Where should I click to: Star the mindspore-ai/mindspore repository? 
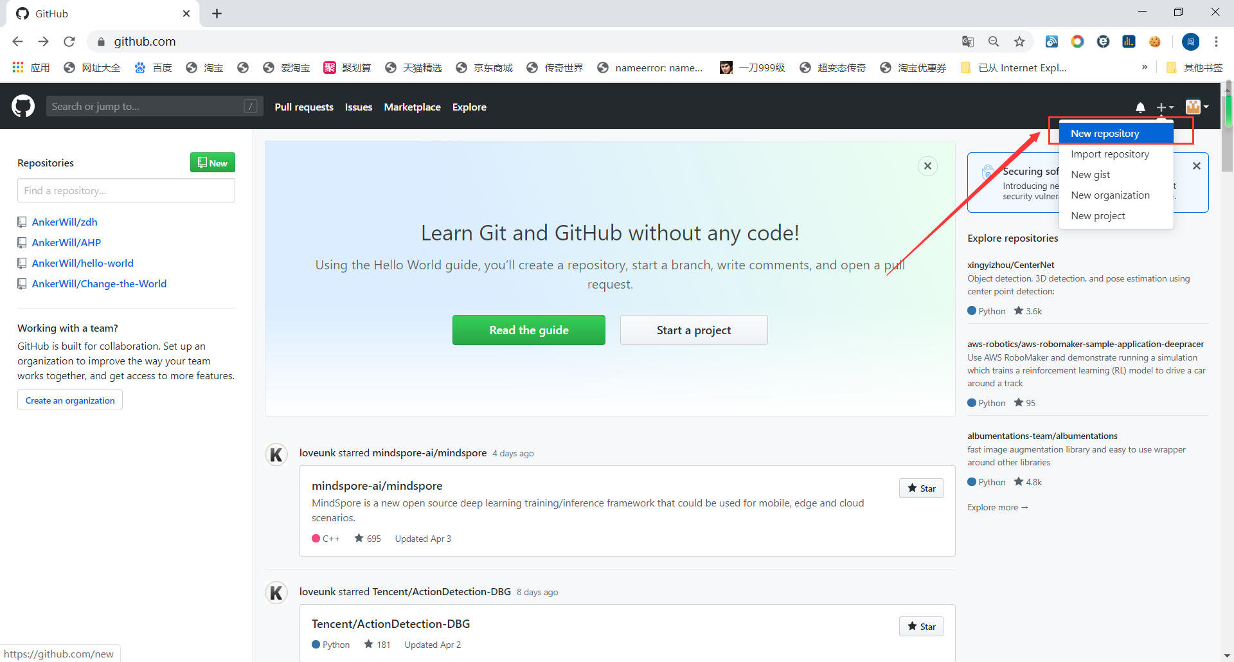coord(921,488)
